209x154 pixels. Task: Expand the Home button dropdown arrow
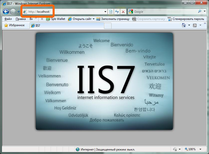(x=189, y=25)
